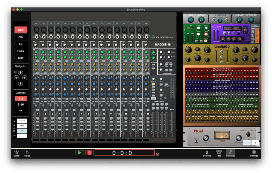Zoom out with the minus zoom button

click(22, 136)
